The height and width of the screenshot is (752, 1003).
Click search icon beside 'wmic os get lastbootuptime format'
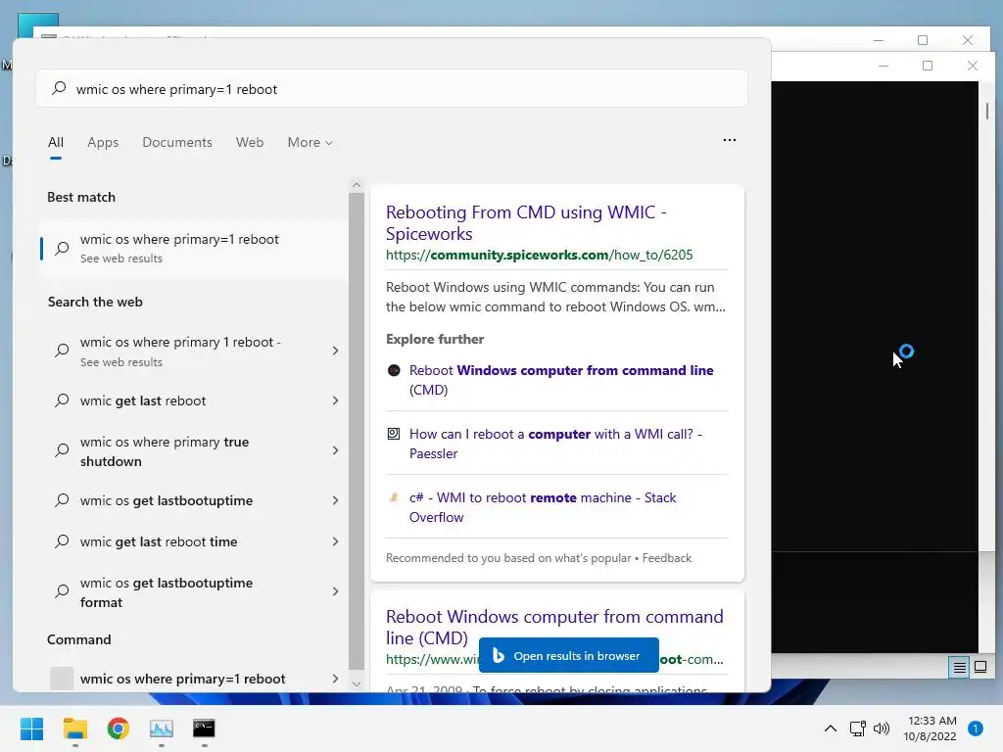tap(62, 590)
